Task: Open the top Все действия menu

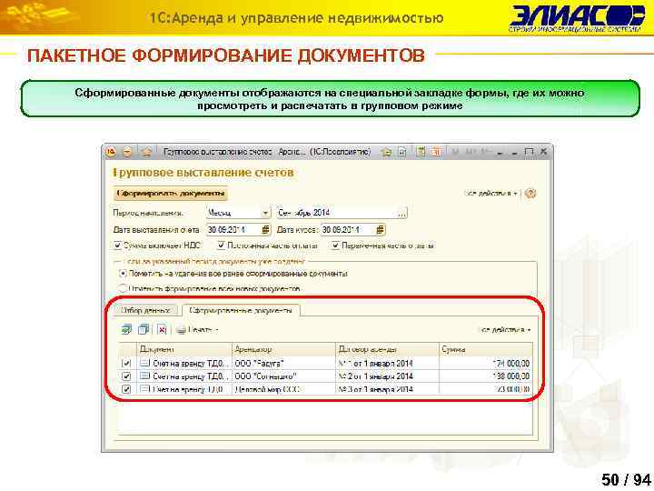Action: point(490,194)
